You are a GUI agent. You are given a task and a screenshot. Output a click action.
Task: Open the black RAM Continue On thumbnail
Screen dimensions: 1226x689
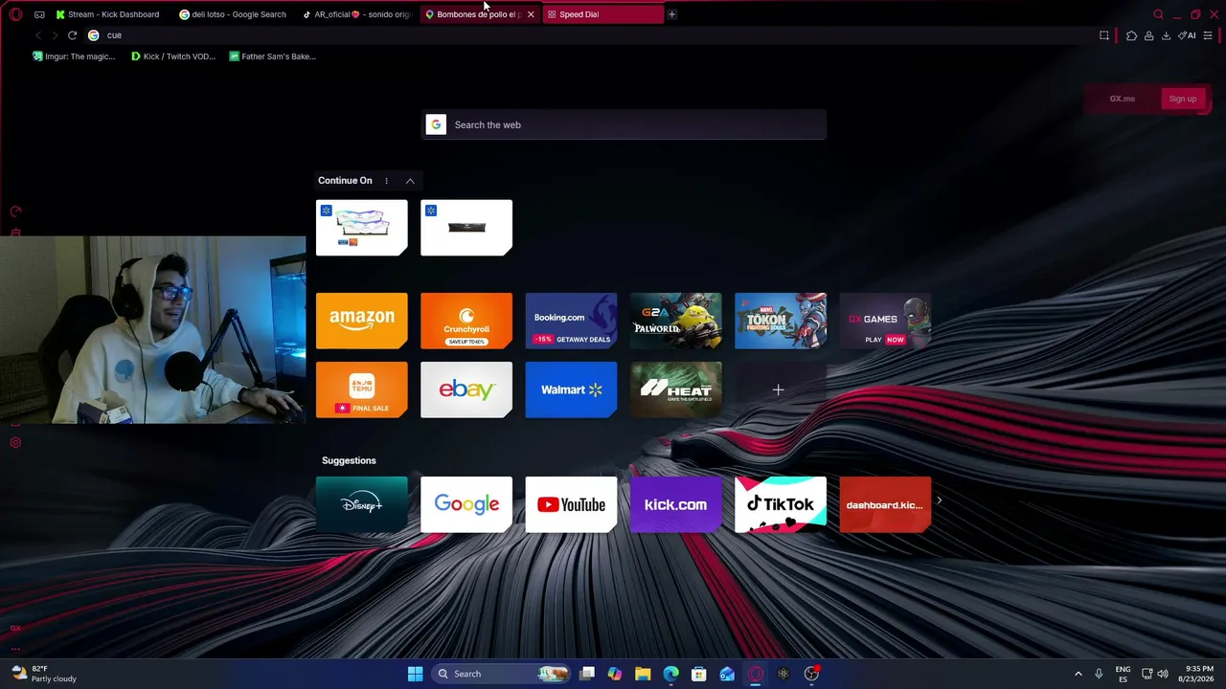point(466,228)
